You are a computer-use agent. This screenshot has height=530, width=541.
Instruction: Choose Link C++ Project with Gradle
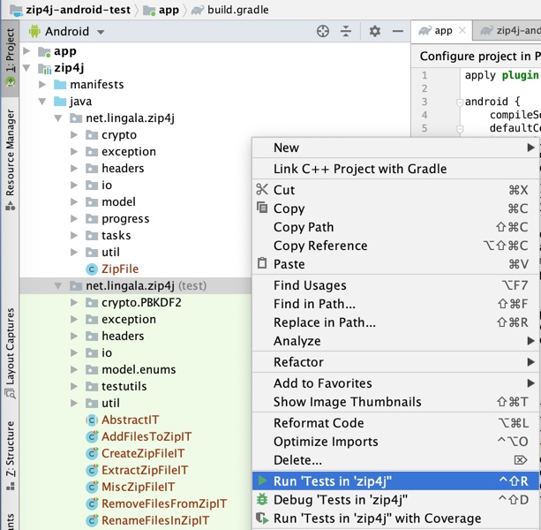tap(395, 169)
